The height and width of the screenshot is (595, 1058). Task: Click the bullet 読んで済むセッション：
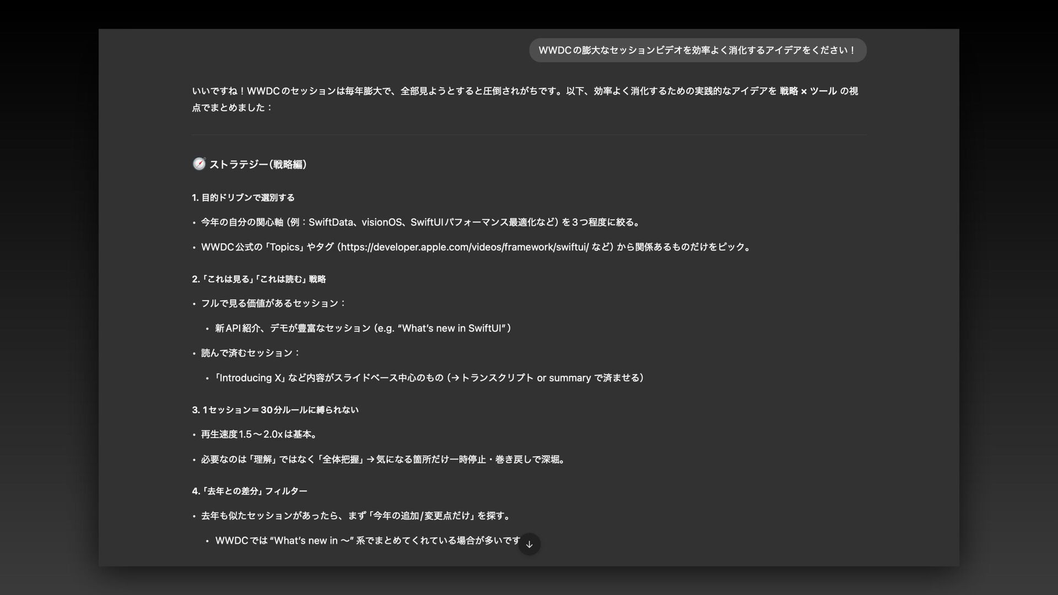[251, 353]
